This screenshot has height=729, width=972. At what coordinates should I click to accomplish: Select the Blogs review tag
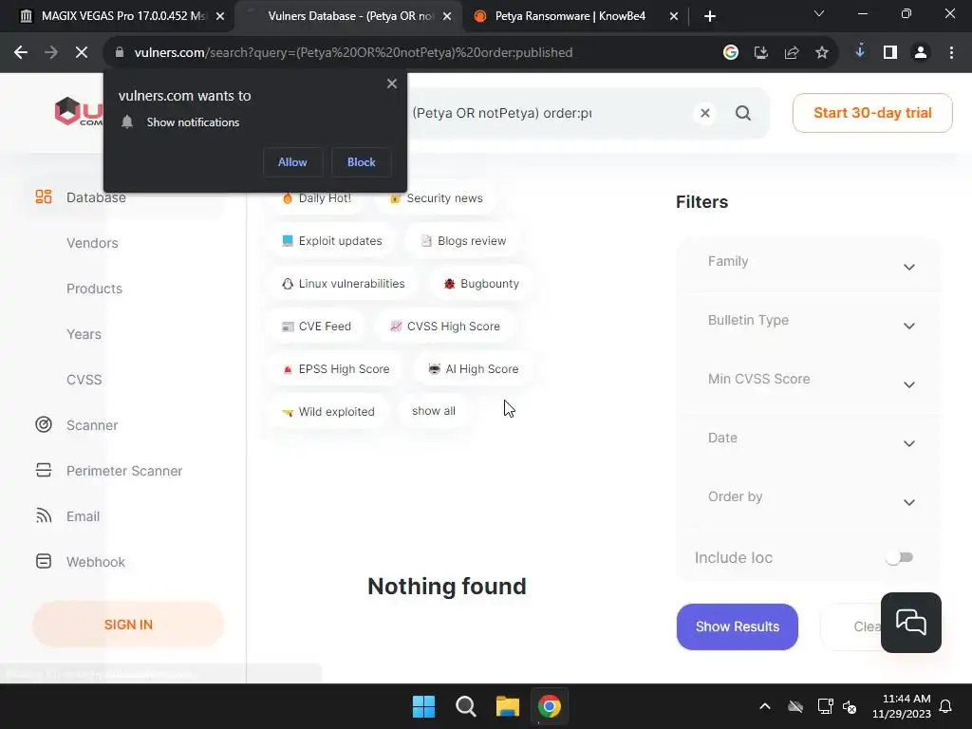pyautogui.click(x=463, y=241)
